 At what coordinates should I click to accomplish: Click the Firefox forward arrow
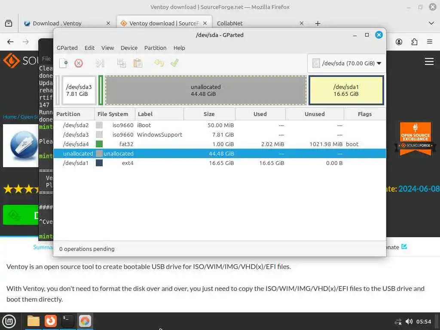click(26, 42)
